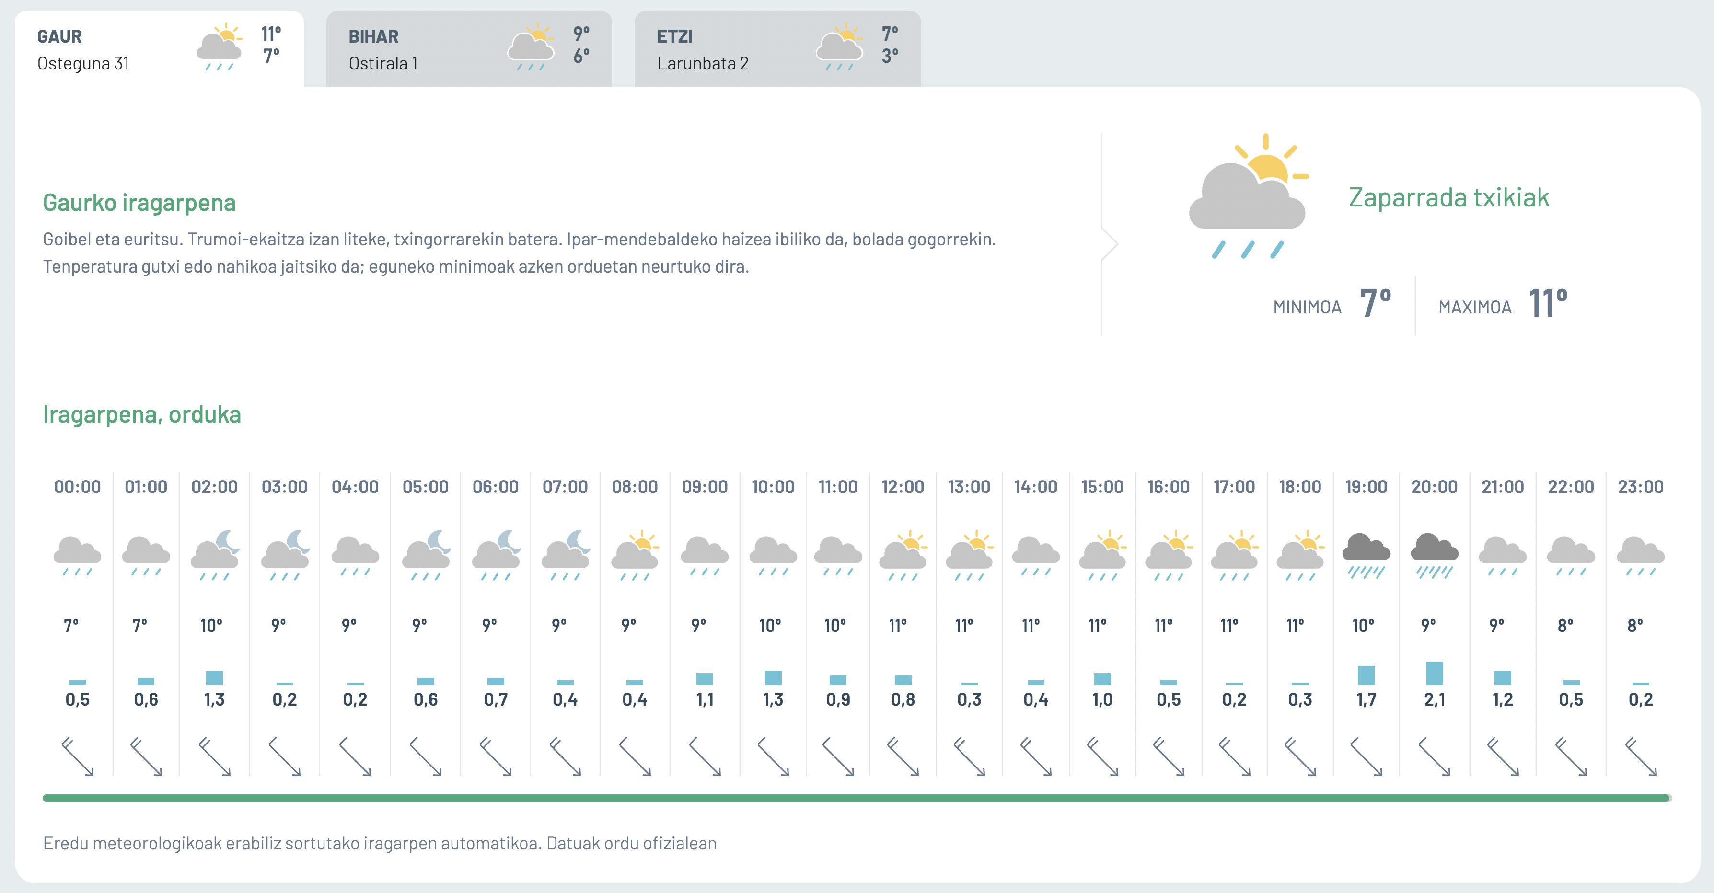The image size is (1714, 893).
Task: Click the 20:00 precipitation bar of 2,1
Action: 1435,673
